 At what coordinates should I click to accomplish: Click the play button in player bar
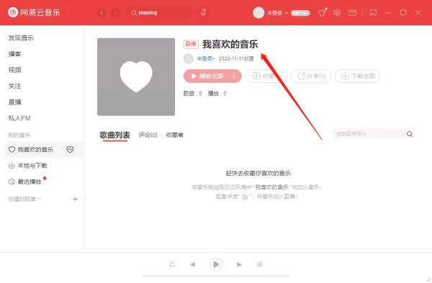click(x=216, y=264)
